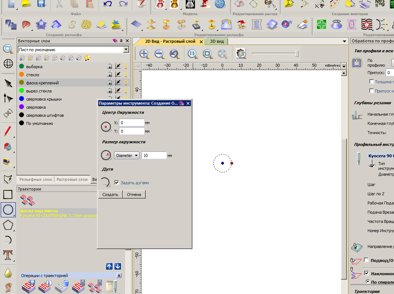Select the vector text tool
This screenshot has height=294, width=394.
(8, 255)
